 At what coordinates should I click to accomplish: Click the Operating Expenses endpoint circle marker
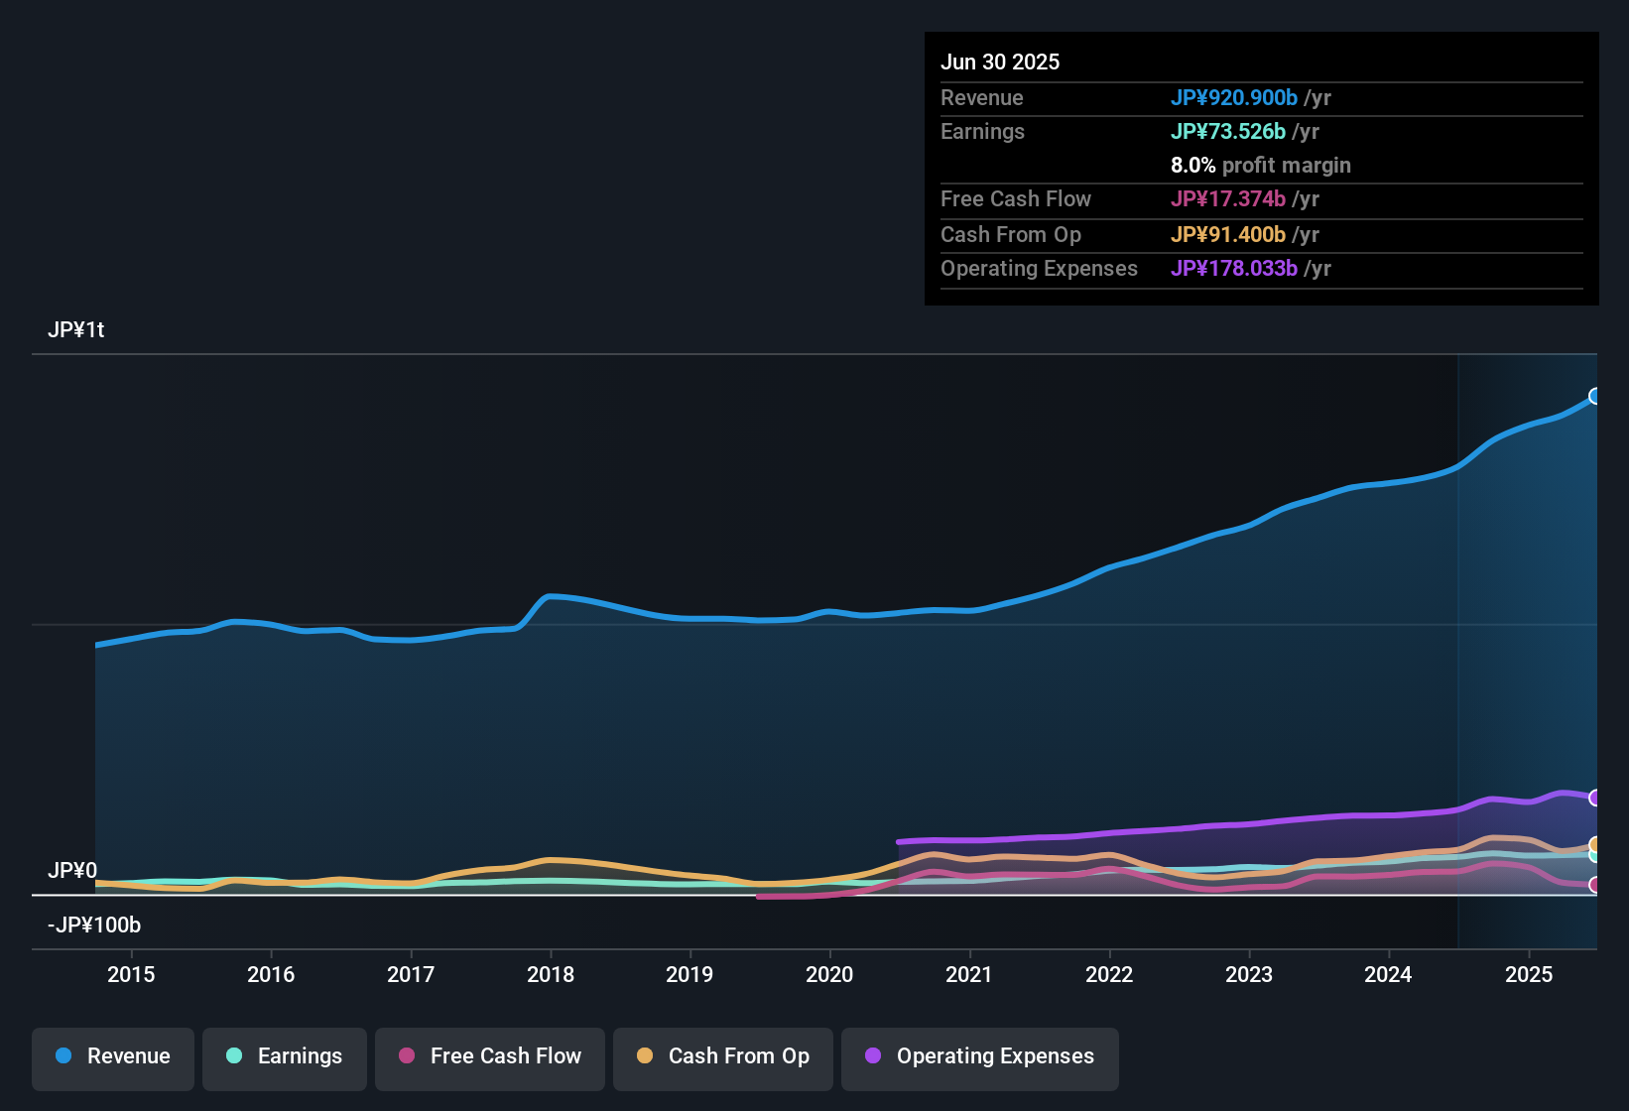click(x=1595, y=797)
